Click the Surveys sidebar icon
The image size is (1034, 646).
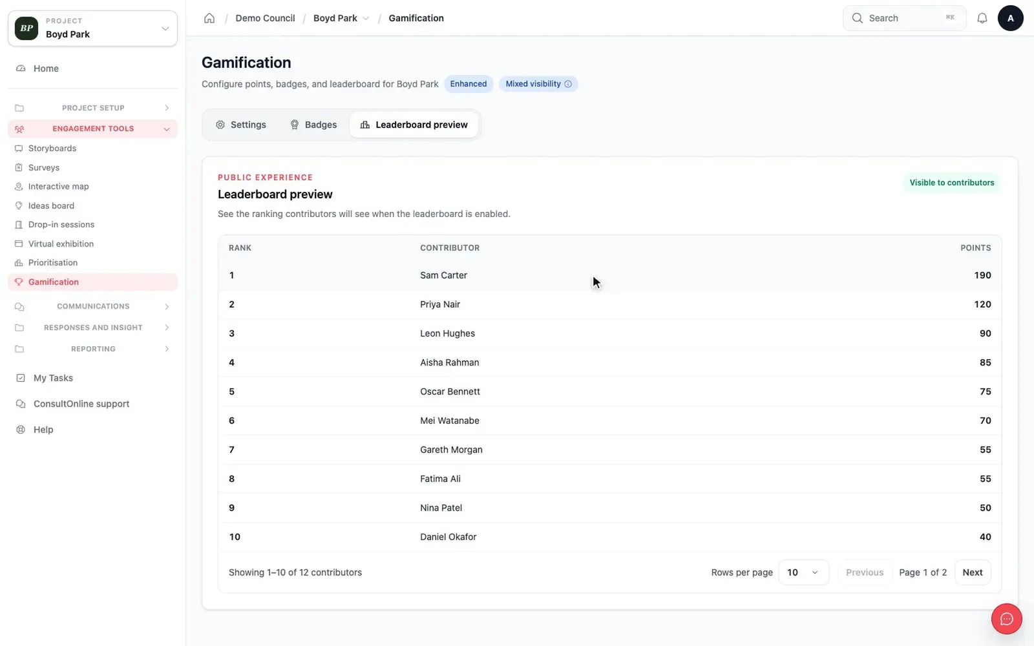tap(19, 167)
